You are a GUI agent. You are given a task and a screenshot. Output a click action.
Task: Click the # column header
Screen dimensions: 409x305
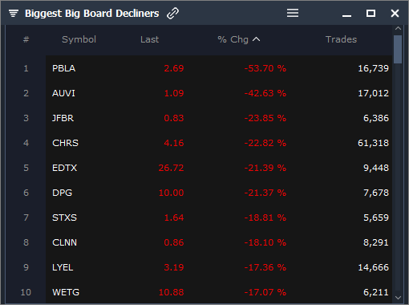click(26, 39)
